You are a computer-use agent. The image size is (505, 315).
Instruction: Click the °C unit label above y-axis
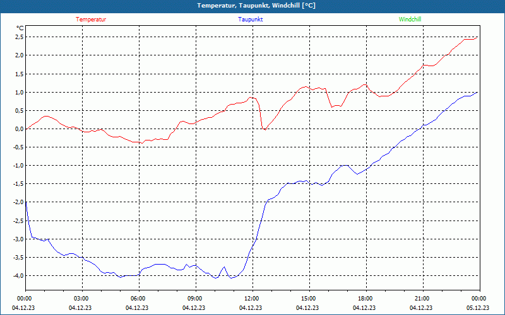pyautogui.click(x=20, y=28)
